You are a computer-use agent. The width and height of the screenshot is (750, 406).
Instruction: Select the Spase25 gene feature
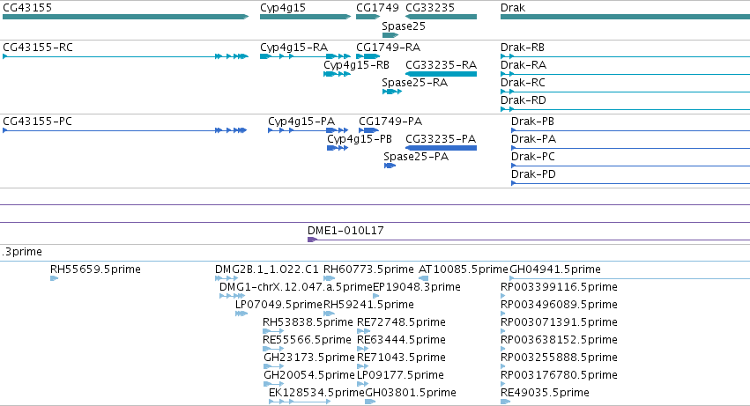coord(390,35)
